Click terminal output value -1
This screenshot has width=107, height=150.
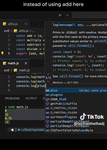pyautogui.click(x=6, y=122)
